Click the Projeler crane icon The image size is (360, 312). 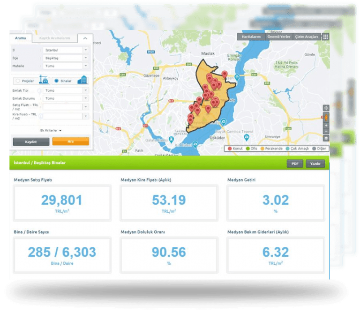coord(44,81)
